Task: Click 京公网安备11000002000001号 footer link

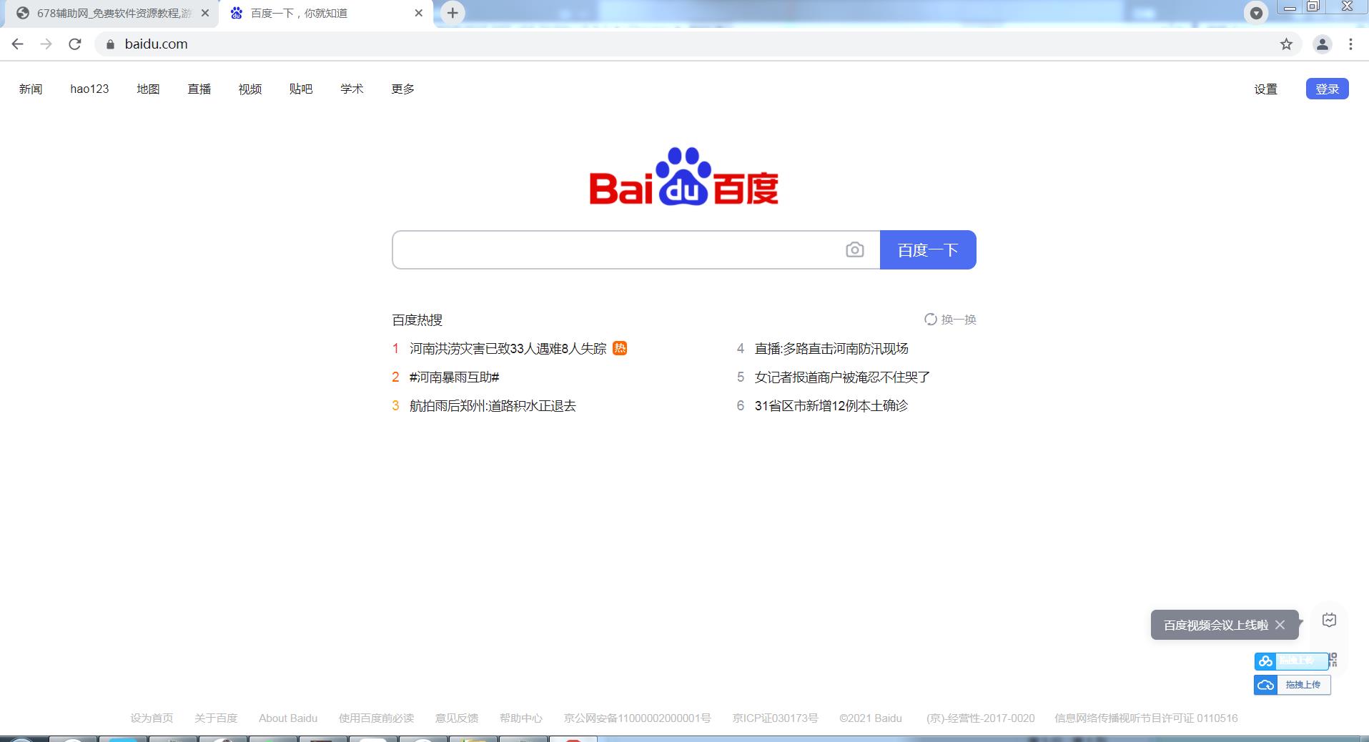Action: coord(638,718)
